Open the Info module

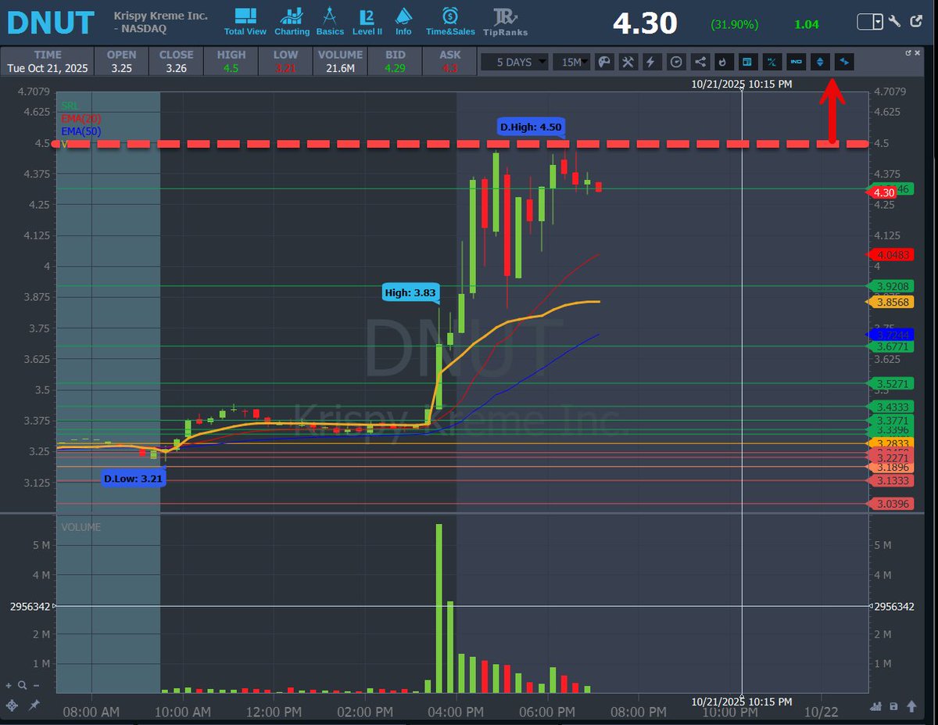tap(403, 21)
